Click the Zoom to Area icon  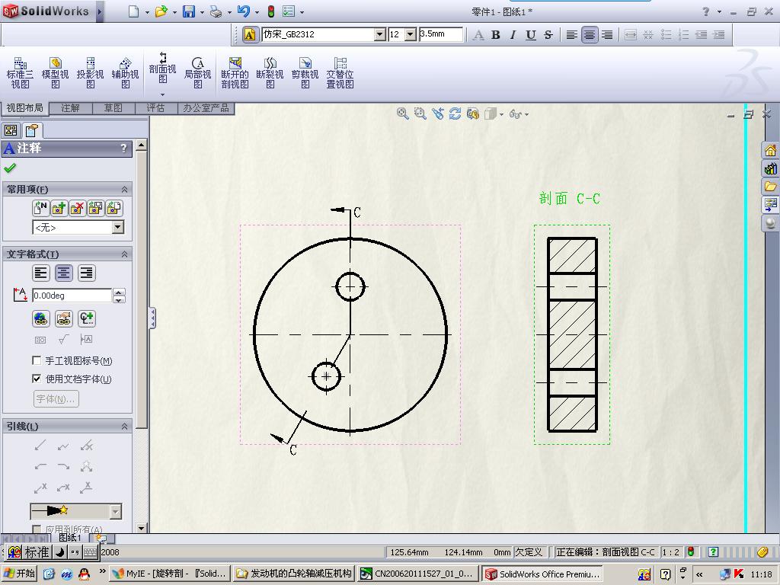[420, 114]
